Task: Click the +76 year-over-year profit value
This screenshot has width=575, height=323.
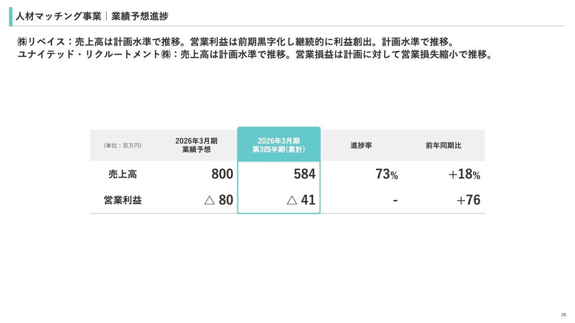Action: pos(468,200)
